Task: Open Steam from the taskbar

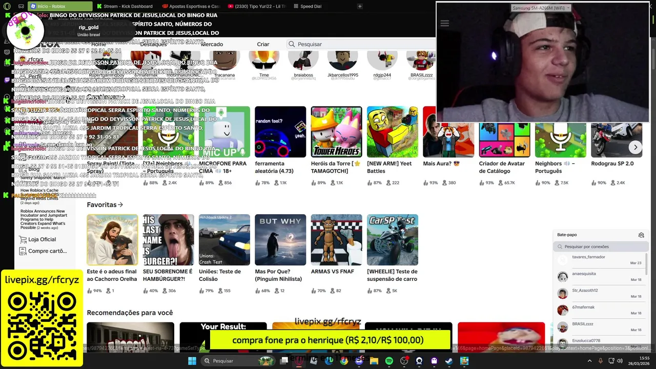Action: click(449, 361)
